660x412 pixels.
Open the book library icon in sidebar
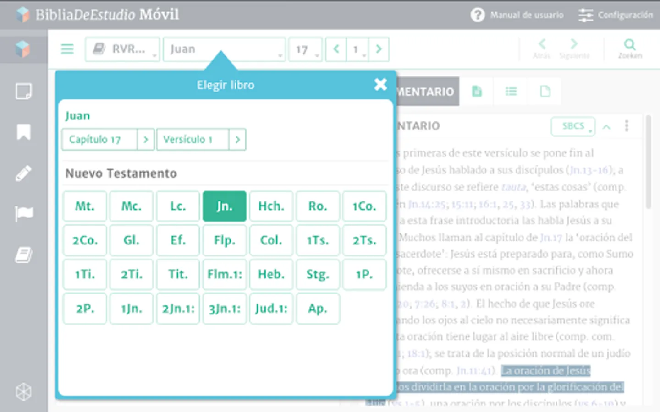24,255
